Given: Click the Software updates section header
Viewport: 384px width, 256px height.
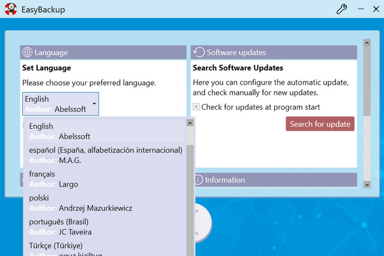Looking at the screenshot, I should 274,52.
